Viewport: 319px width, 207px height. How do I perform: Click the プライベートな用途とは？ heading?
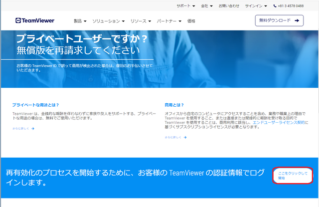coord(35,105)
